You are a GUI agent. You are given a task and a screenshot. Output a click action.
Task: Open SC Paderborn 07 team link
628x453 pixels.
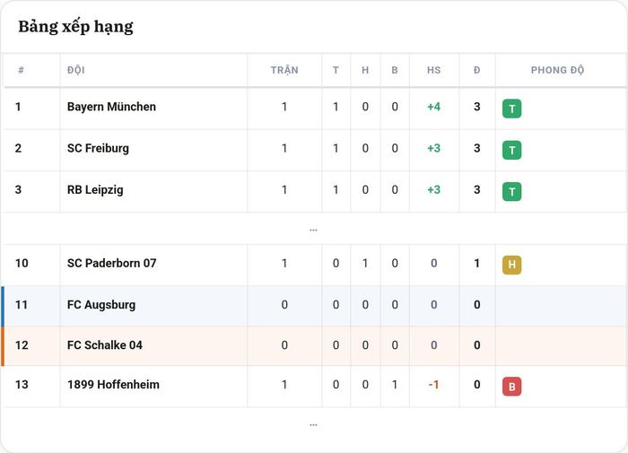[x=112, y=263]
